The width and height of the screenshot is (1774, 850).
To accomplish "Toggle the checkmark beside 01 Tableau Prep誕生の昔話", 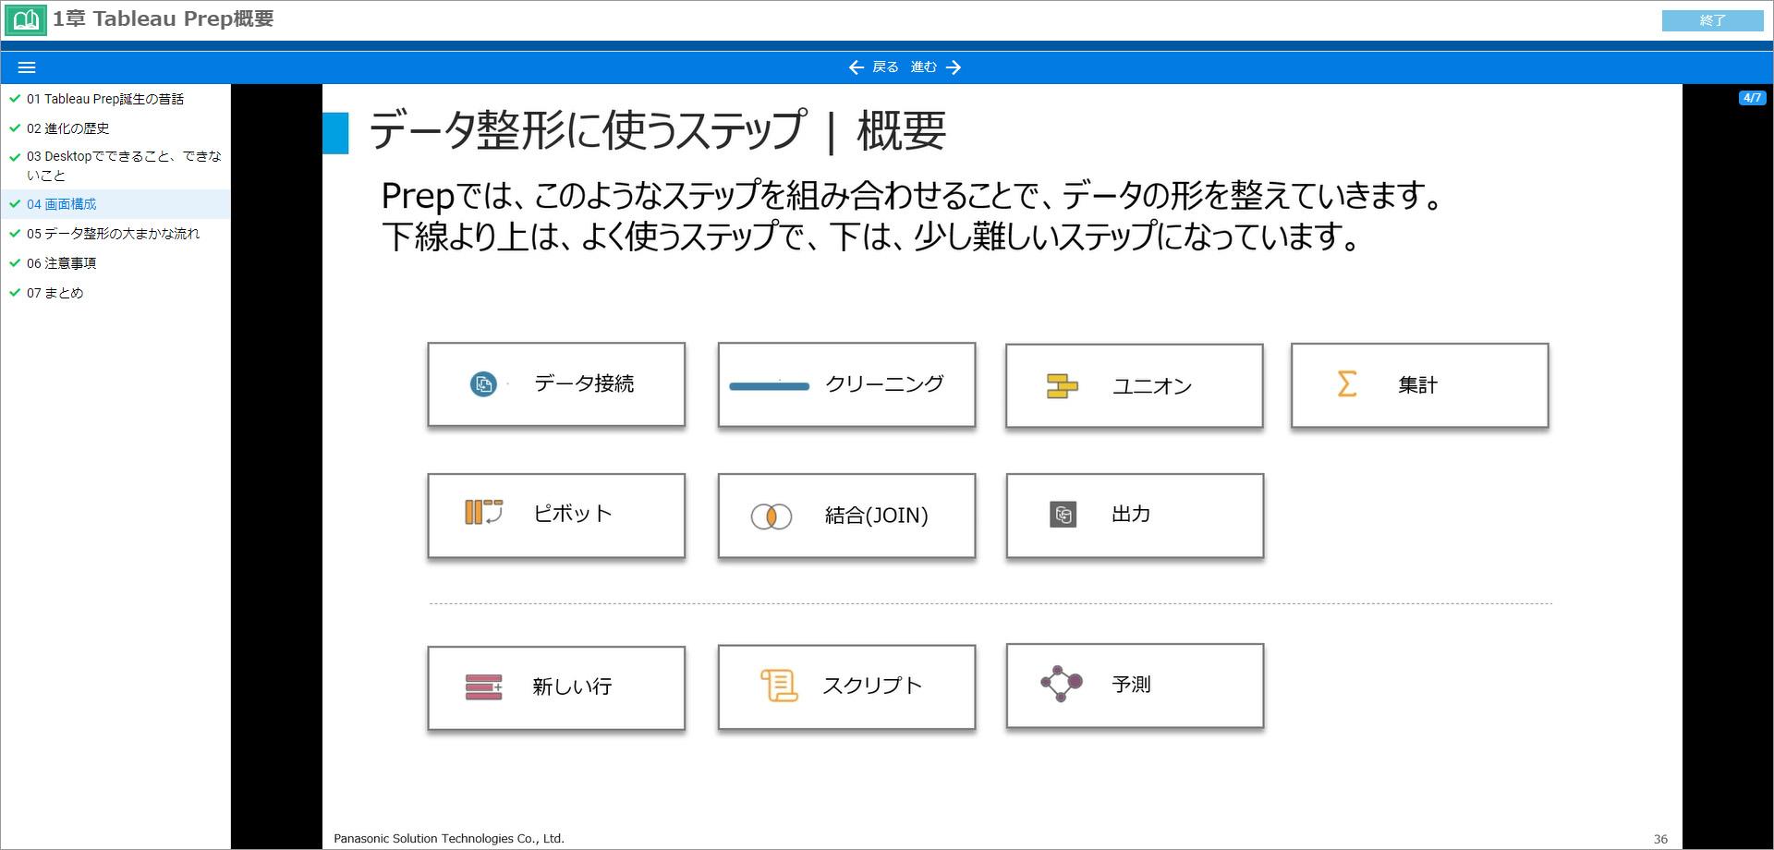I will [14, 98].
